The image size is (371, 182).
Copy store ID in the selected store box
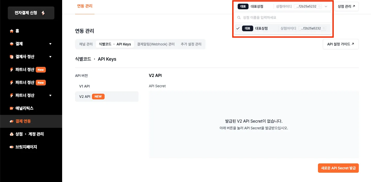pos(319,7)
